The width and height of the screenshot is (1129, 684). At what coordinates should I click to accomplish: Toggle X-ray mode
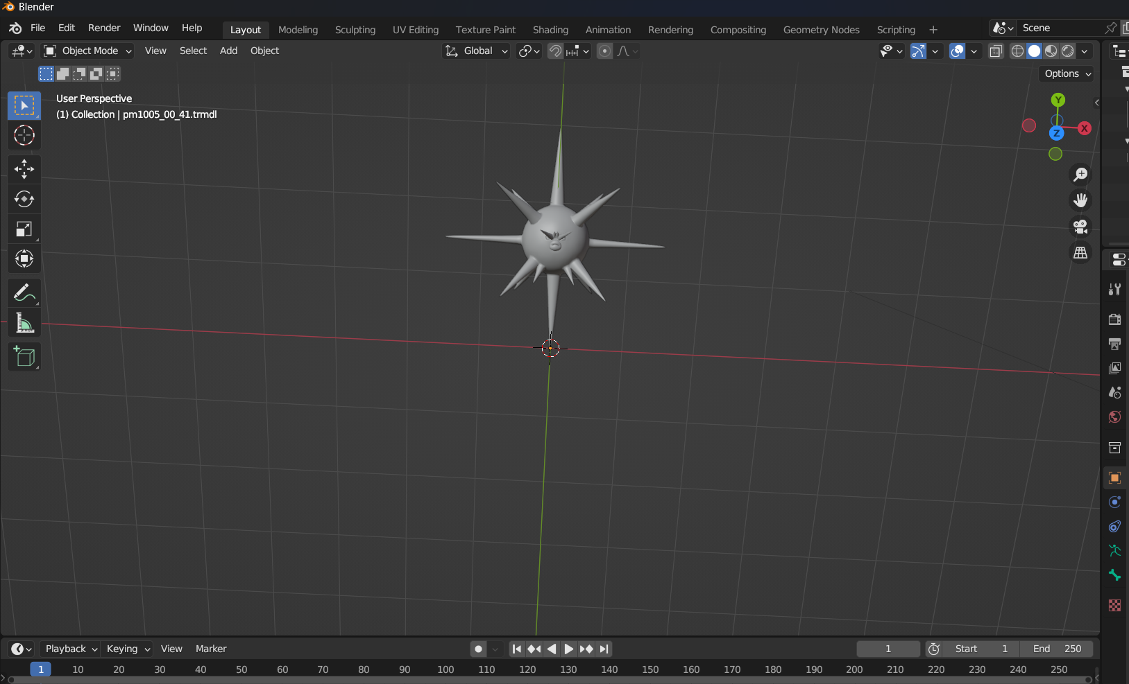[x=996, y=51]
